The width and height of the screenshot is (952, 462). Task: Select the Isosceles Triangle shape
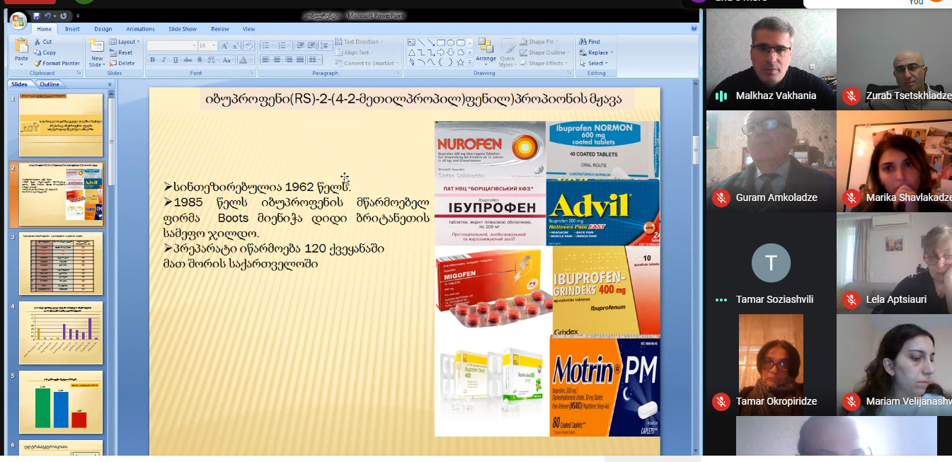click(x=411, y=52)
